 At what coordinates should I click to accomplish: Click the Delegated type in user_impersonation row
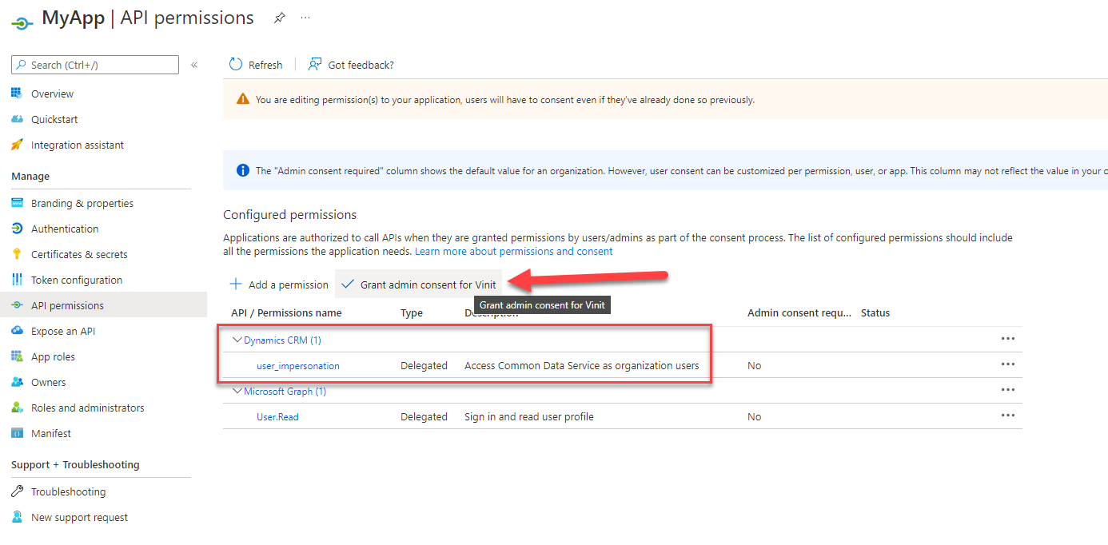[x=424, y=365]
